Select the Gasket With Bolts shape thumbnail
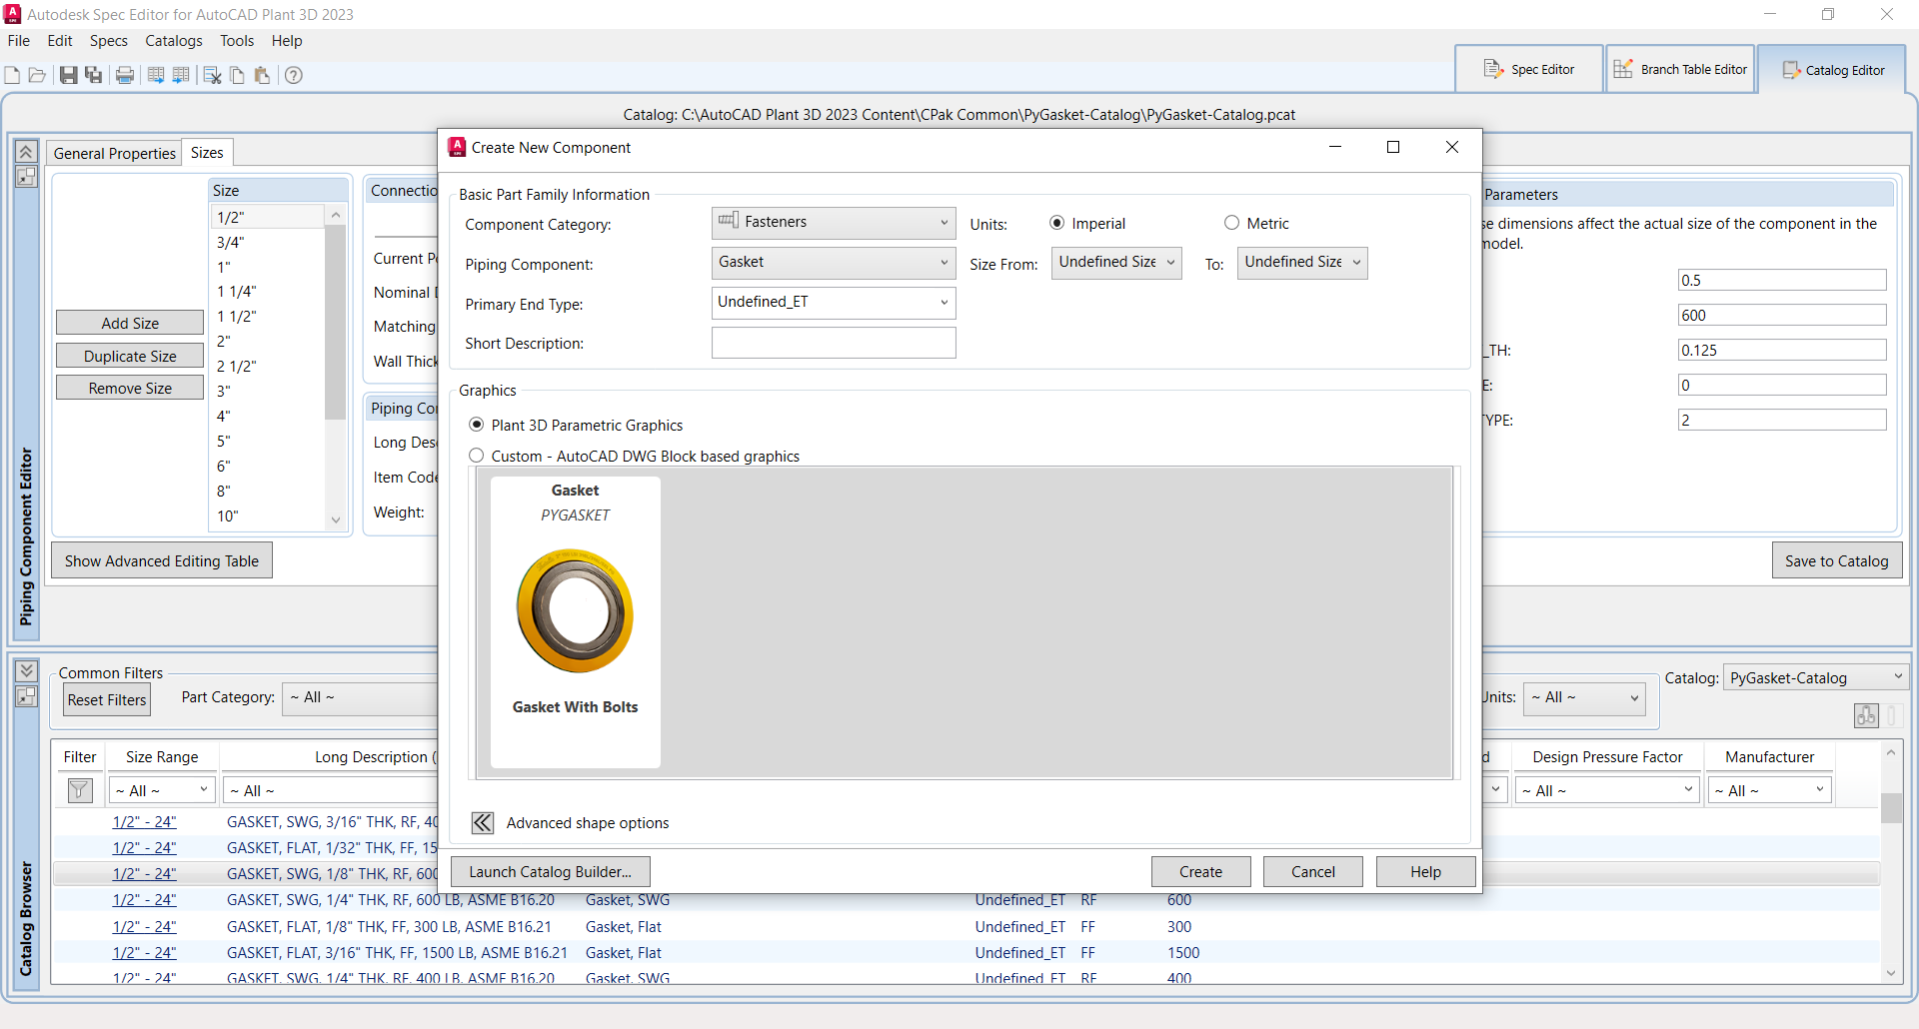Viewport: 1919px width, 1029px height. (x=575, y=621)
